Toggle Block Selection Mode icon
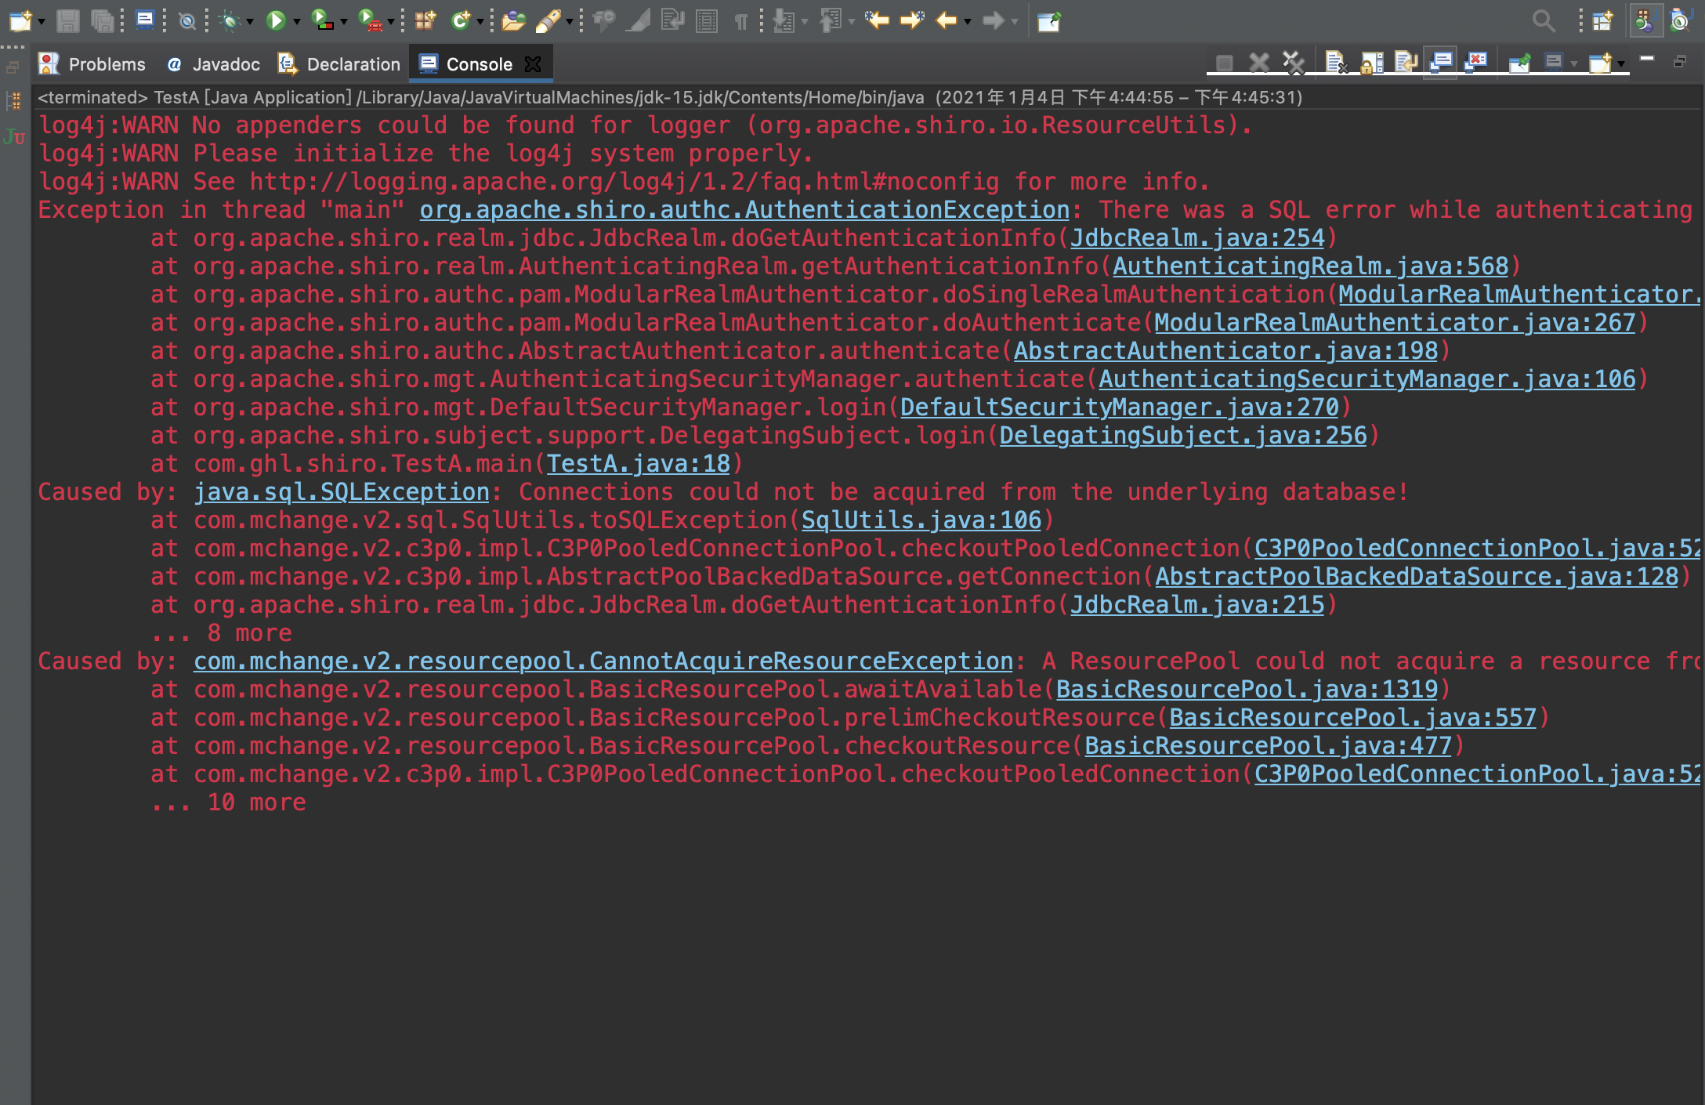 click(x=707, y=20)
